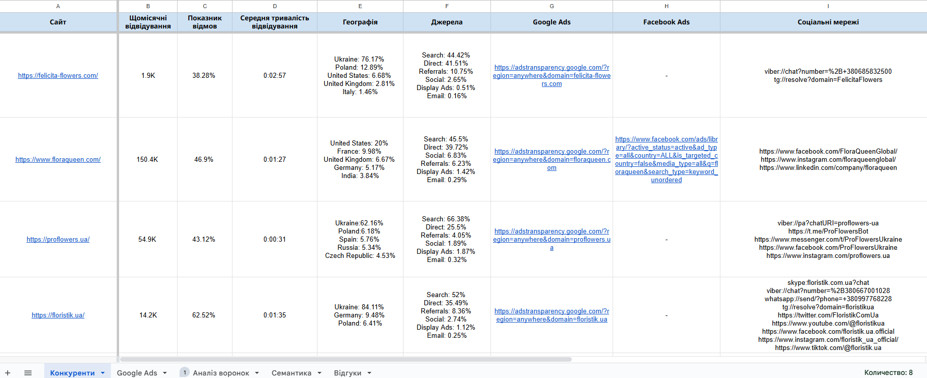Open Google Ads transparency link for floristik.ua
Image resolution: width=927 pixels, height=378 pixels.
coord(552,315)
